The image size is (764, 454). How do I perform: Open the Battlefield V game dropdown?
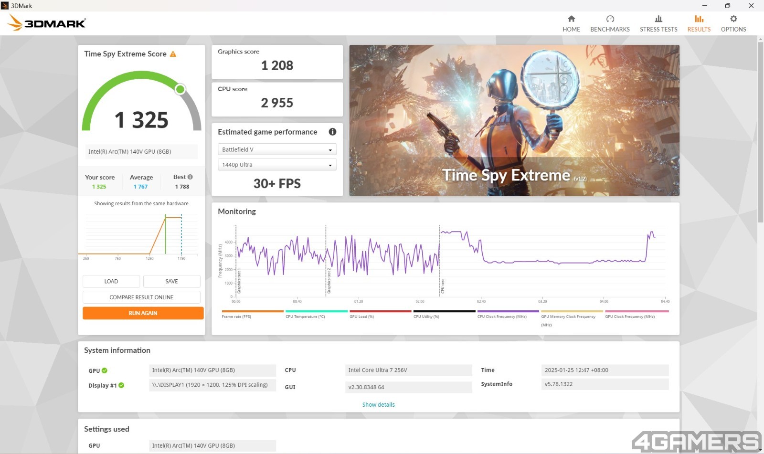click(277, 149)
